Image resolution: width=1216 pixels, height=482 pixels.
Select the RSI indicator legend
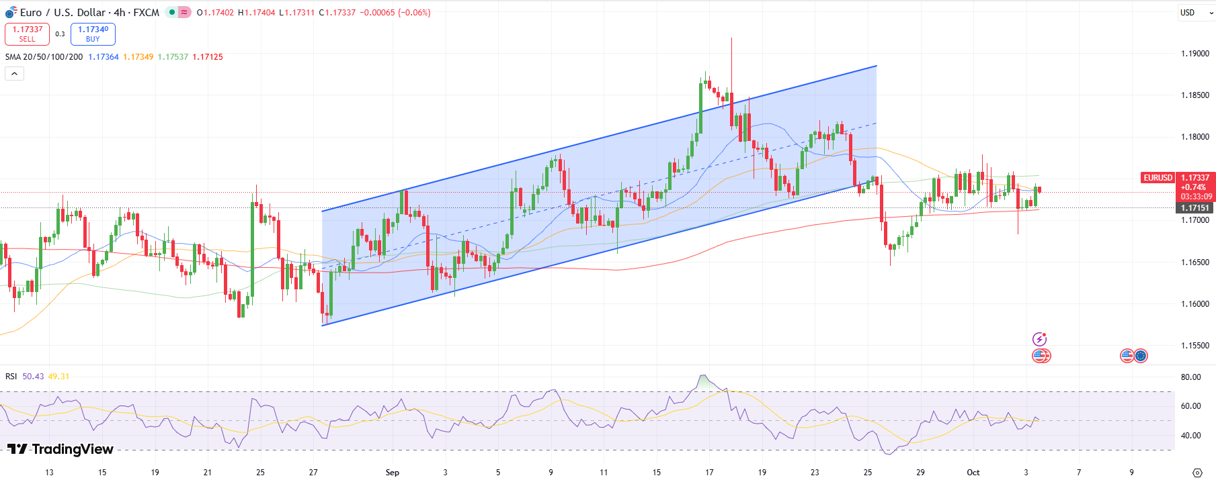[11, 377]
